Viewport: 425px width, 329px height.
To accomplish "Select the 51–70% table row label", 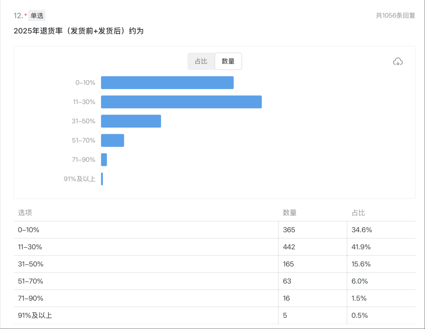I will click(31, 281).
